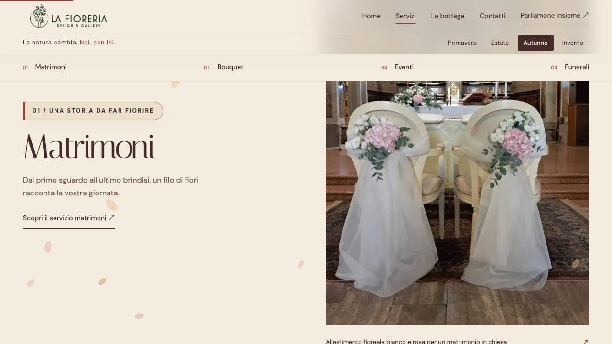Open the Home page link

(x=371, y=16)
